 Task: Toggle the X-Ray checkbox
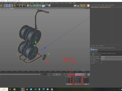pos(101,63)
